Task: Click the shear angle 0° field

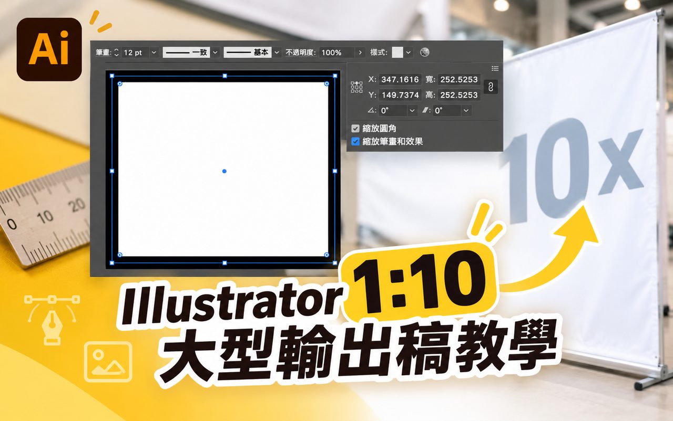Action: pos(447,111)
